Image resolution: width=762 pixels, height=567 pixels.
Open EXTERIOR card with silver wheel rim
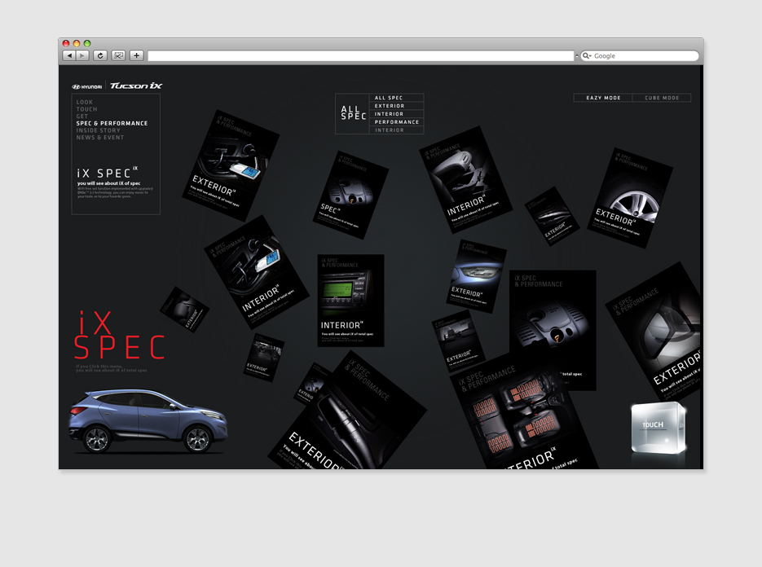630,198
